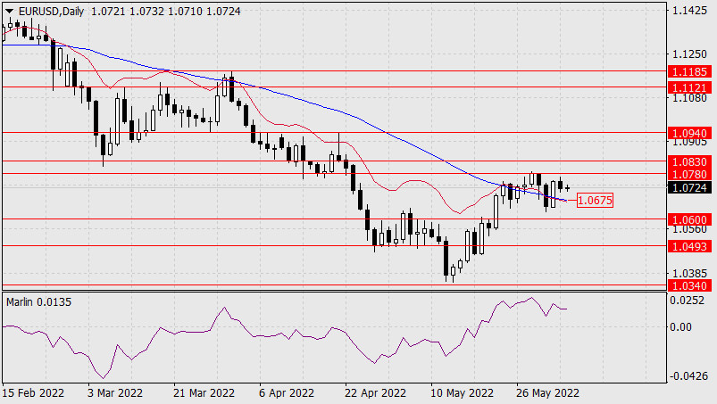Select the 1.0780 price level label
717x404 pixels.
coord(689,174)
